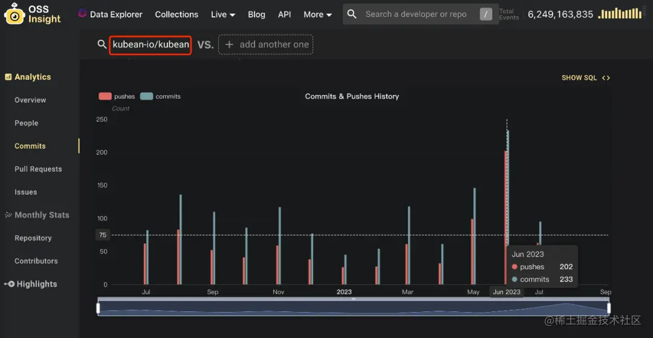
Task: Click add another one to compare
Action: [x=265, y=45]
